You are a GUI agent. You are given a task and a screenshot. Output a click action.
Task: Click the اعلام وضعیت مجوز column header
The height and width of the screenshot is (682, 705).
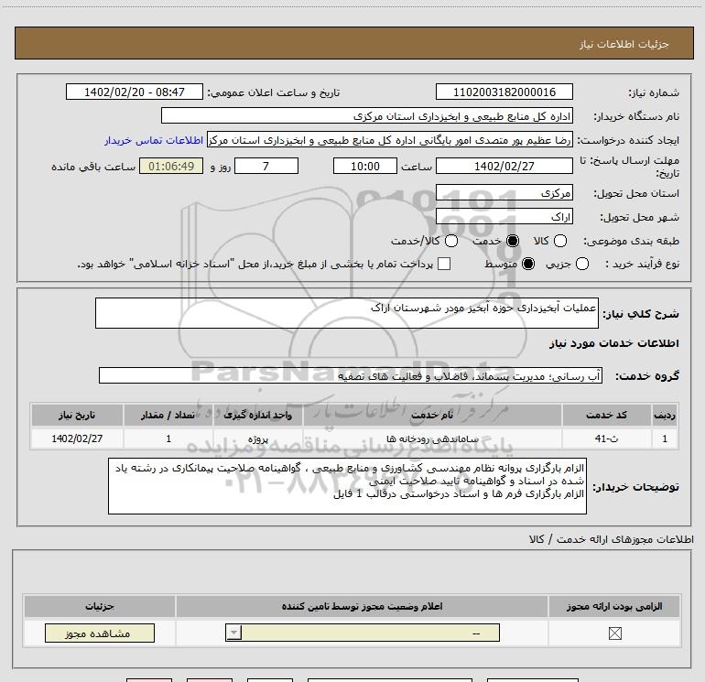coord(362,606)
